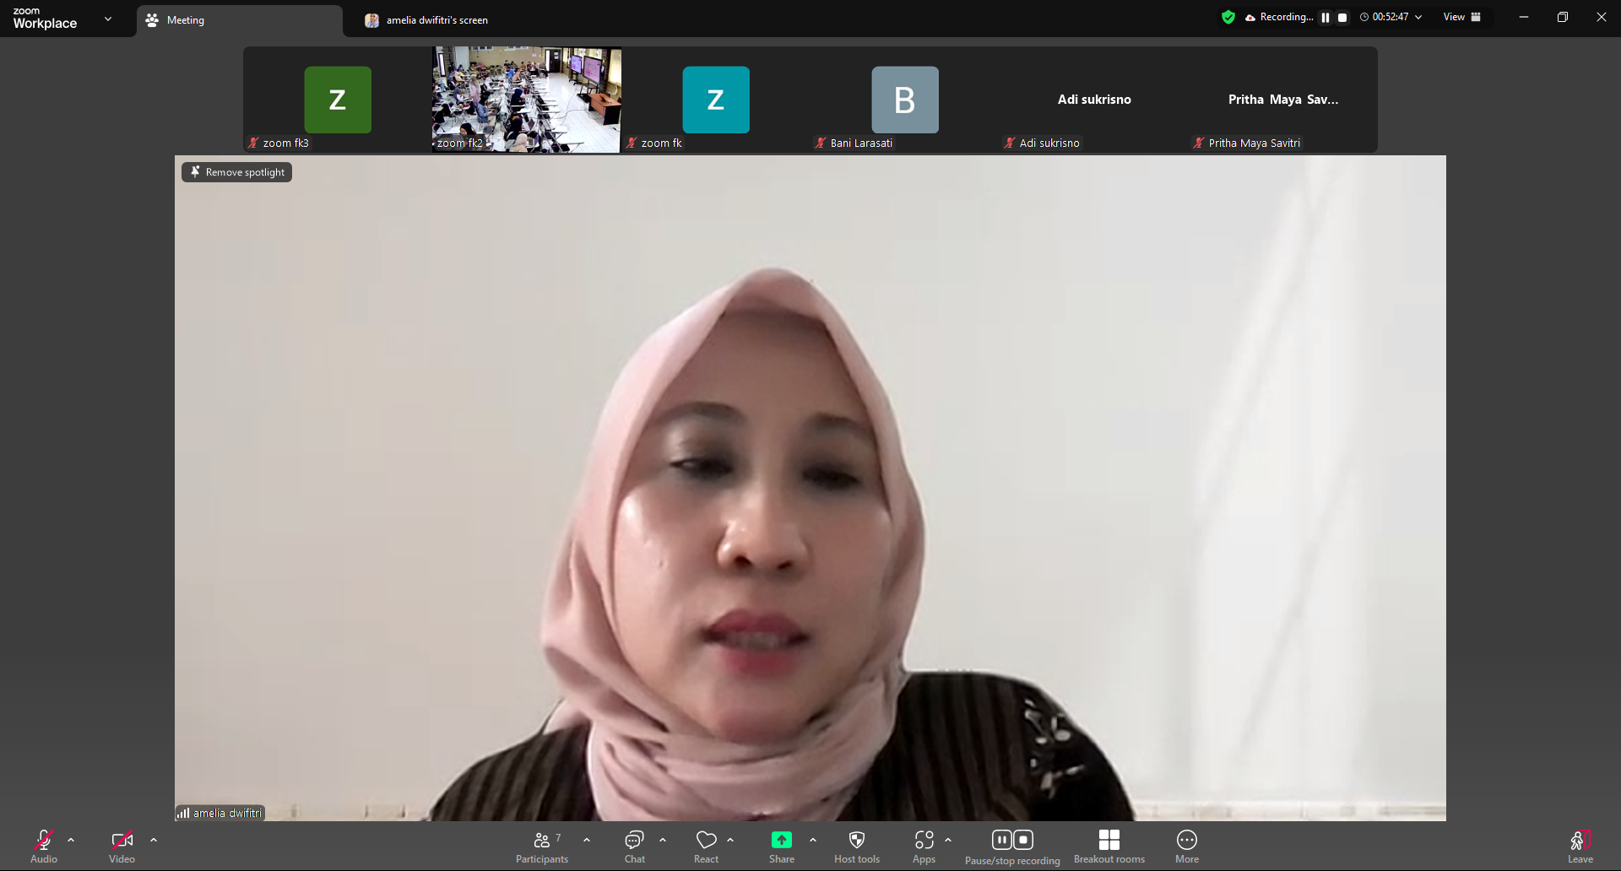Stop recording in the bottom toolbar

[x=1023, y=840]
